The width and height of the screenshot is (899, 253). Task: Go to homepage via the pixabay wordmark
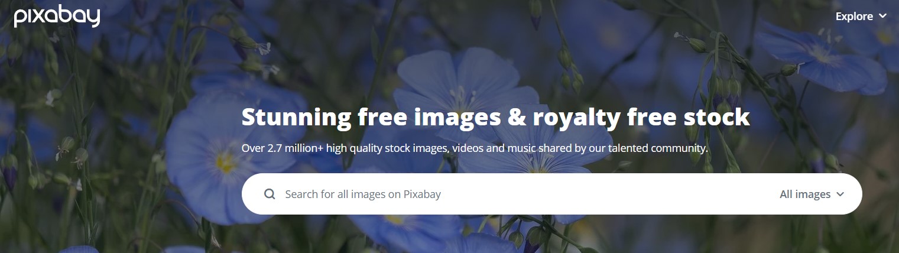(x=57, y=17)
